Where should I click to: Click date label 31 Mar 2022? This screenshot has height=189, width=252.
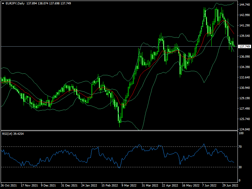(150, 185)
